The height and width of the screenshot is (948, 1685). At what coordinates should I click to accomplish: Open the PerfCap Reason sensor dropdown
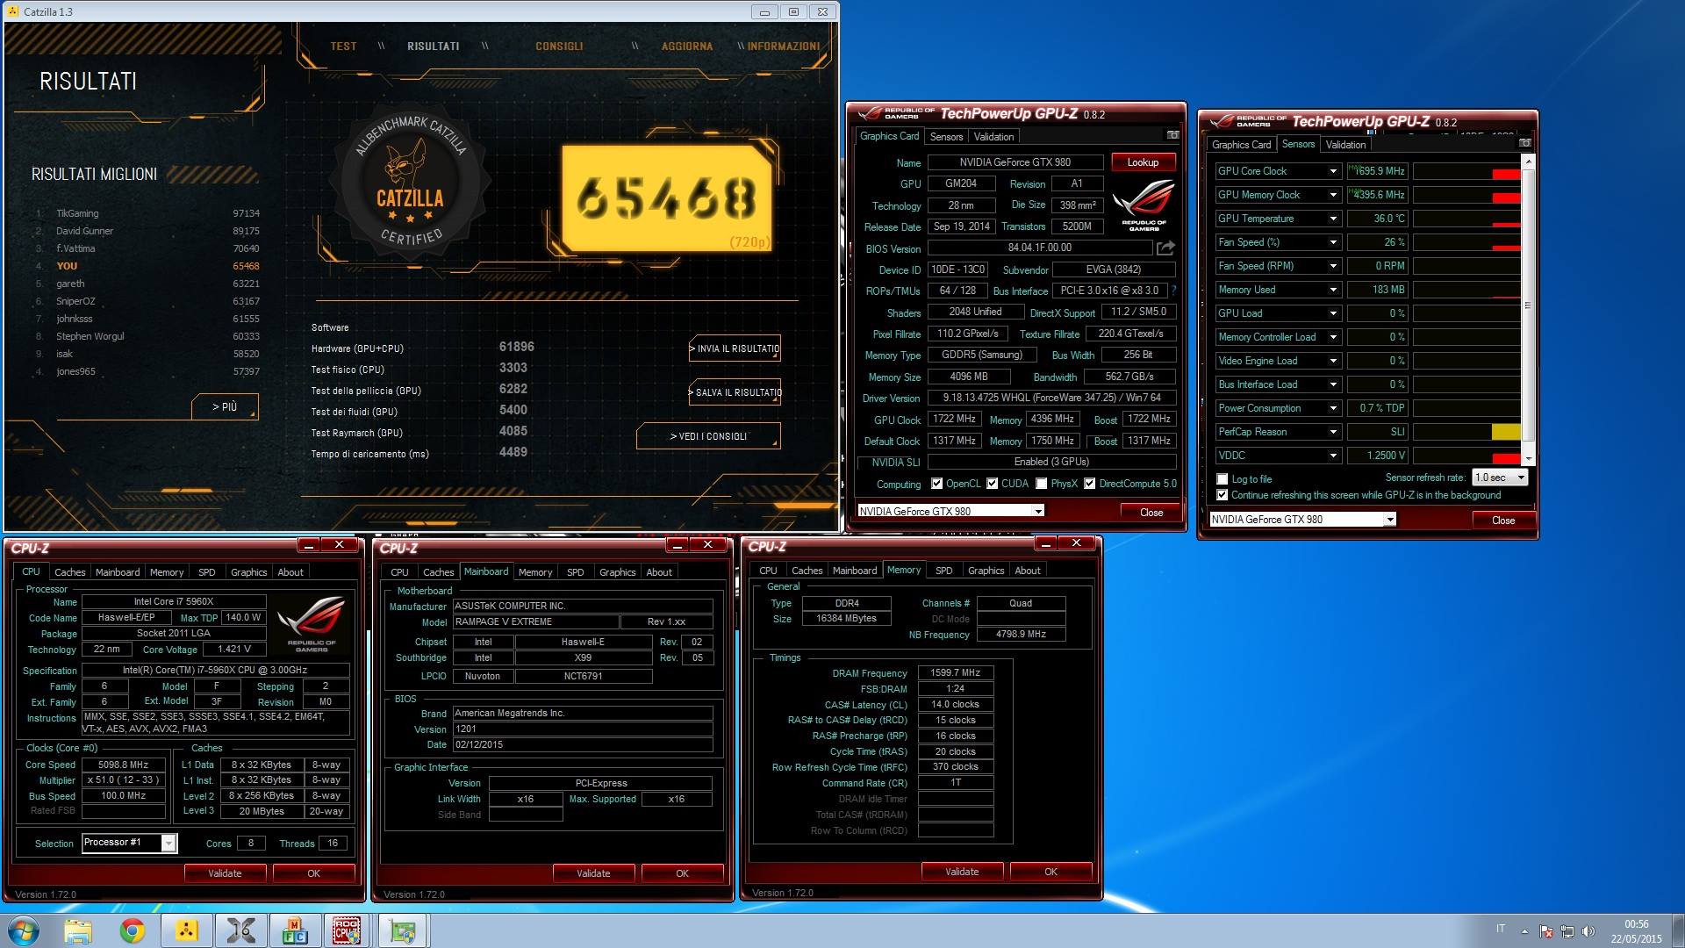tap(1333, 432)
